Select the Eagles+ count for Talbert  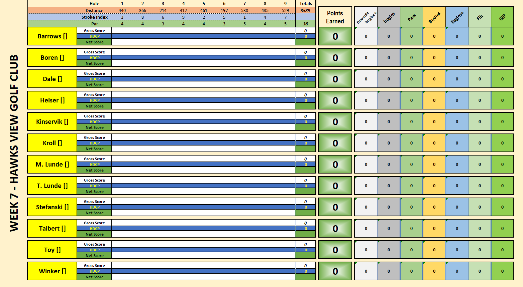(x=456, y=229)
